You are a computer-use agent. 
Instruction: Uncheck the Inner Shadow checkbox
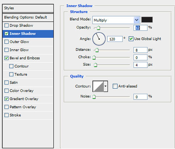click(x=6, y=33)
